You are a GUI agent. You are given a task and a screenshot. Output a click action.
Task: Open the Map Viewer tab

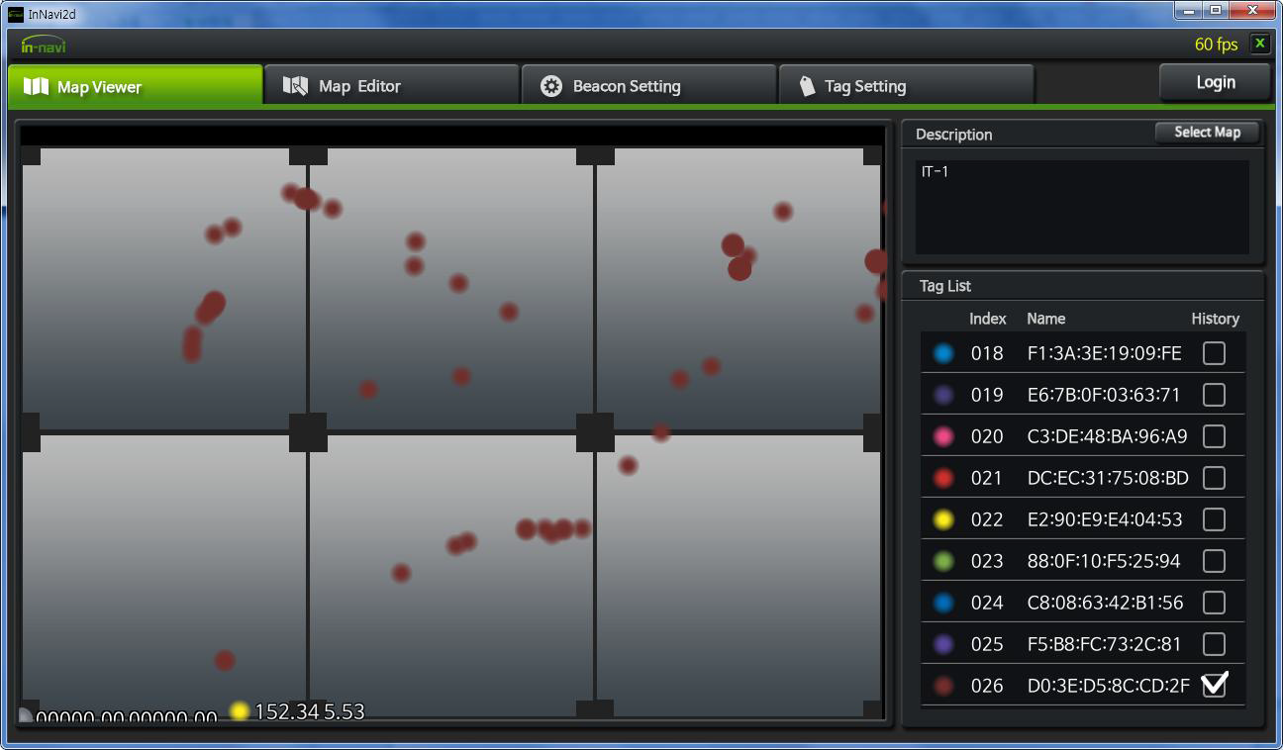click(x=136, y=86)
